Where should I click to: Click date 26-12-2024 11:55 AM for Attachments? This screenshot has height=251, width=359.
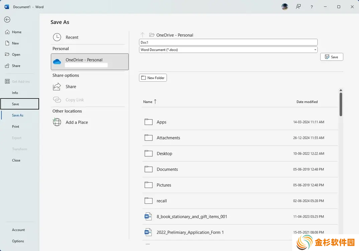click(309, 138)
